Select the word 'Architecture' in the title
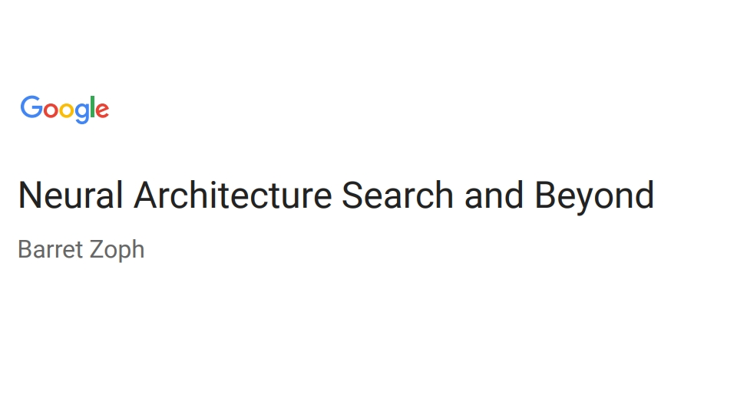Viewport: 737px width, 414px height. point(233,195)
